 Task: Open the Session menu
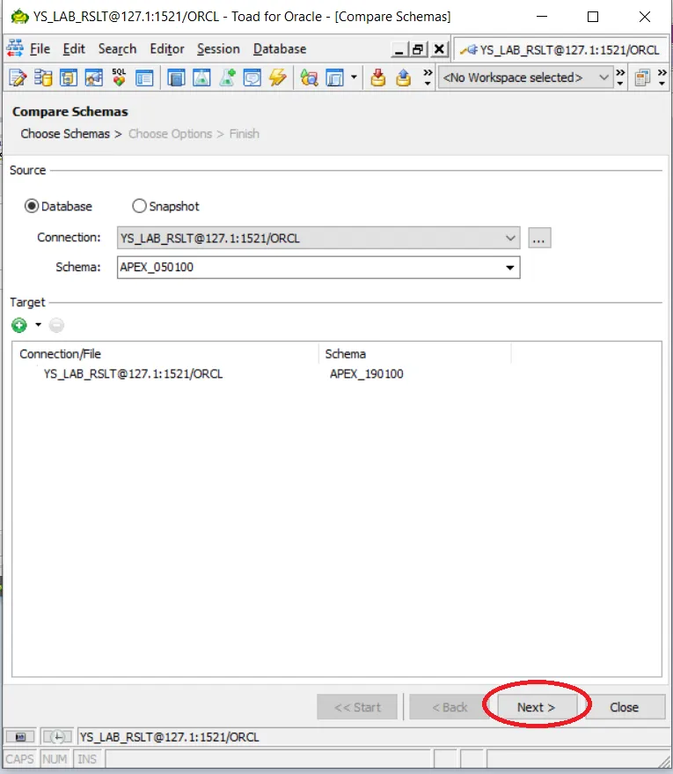coord(218,48)
